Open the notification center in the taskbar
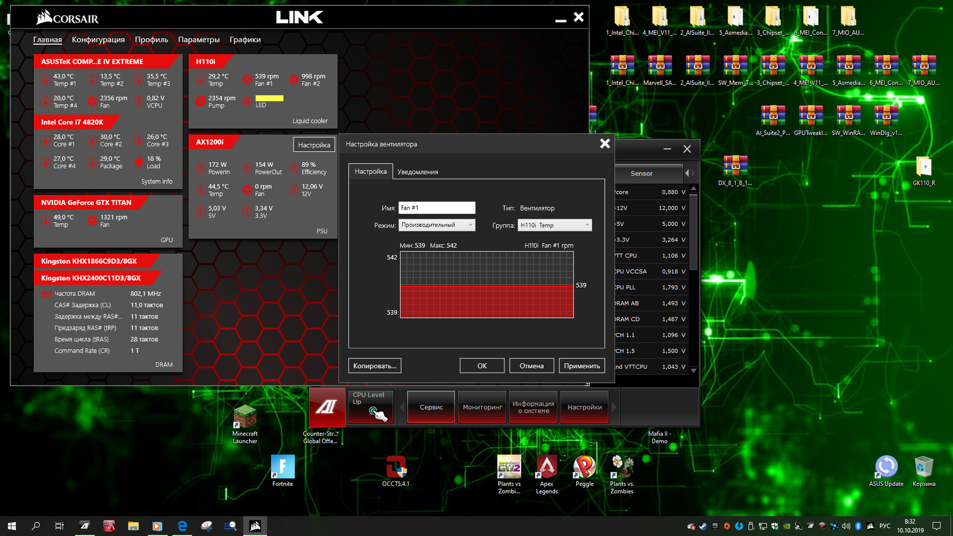This screenshot has width=953, height=536. pos(937,526)
